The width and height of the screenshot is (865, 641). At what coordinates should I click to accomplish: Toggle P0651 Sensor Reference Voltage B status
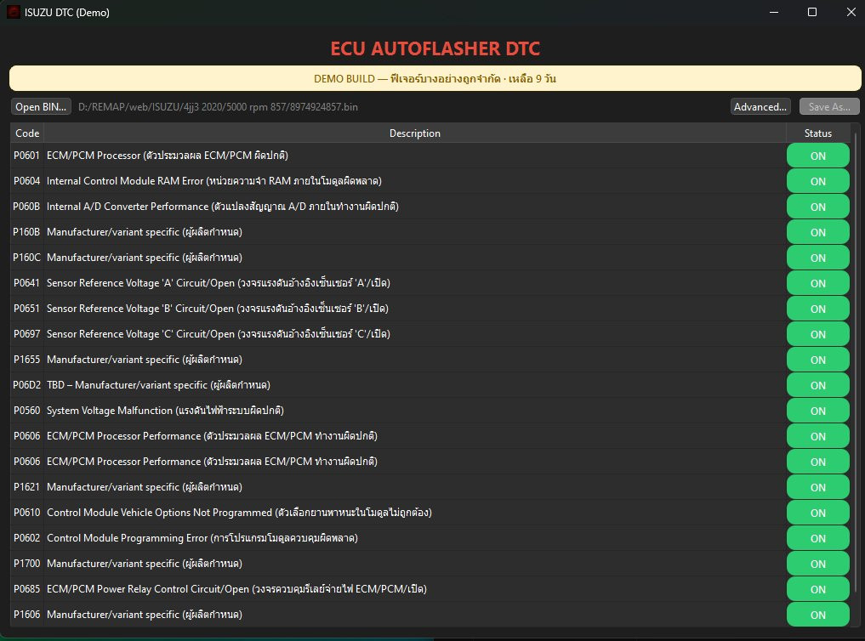click(817, 309)
